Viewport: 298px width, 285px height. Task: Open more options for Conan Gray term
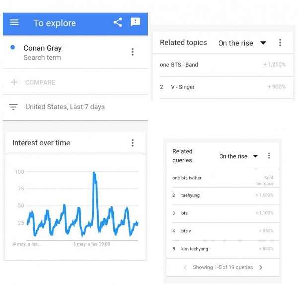132,52
